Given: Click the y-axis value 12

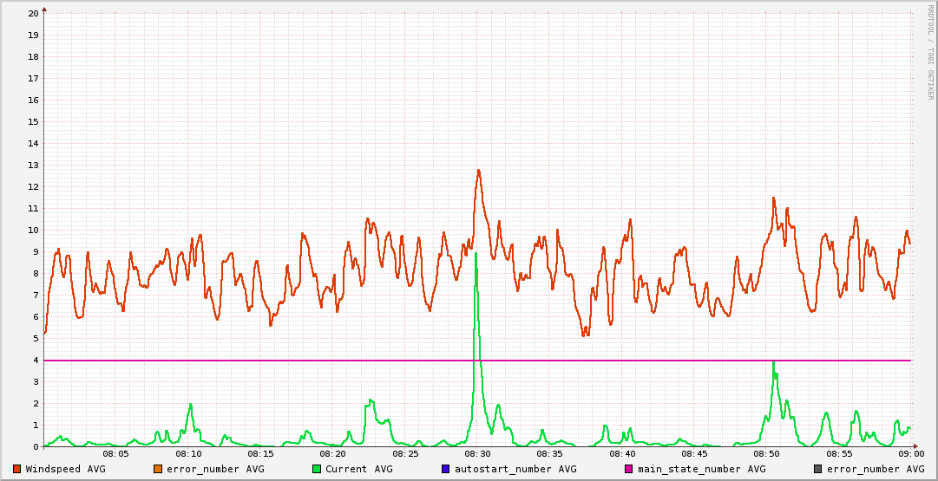Looking at the screenshot, I should coord(34,186).
